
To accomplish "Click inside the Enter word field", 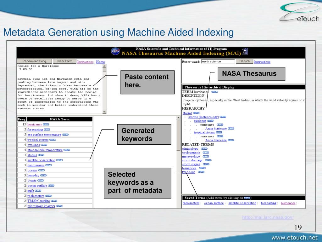I will point(218,61).
